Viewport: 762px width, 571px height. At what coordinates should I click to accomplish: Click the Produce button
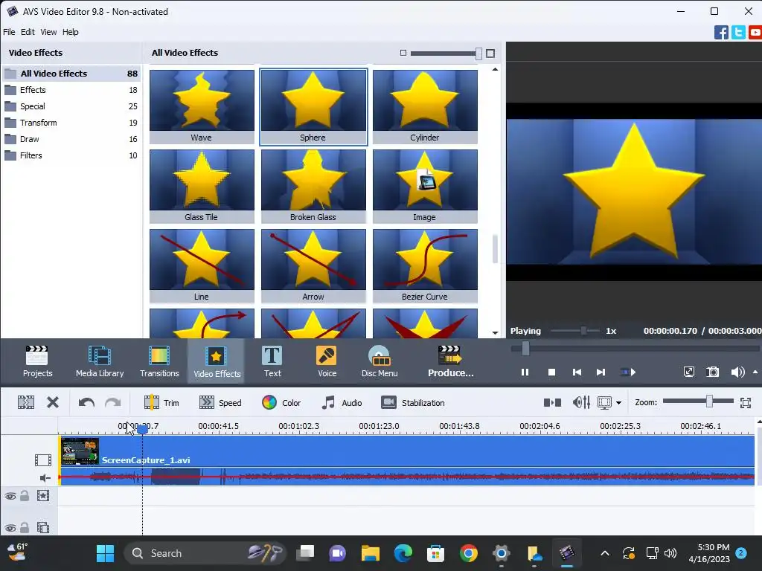coord(450,361)
